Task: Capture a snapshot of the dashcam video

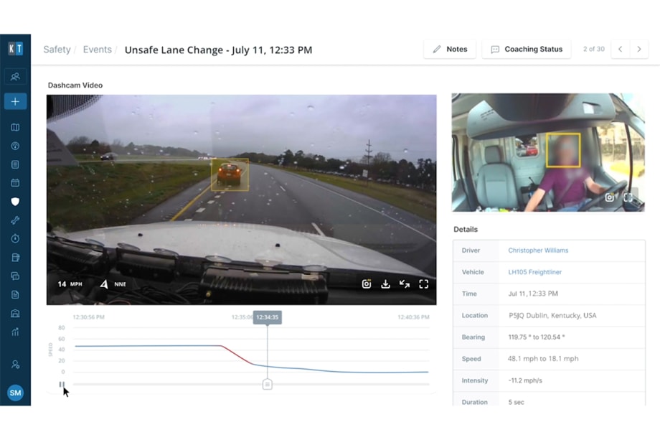Action: pos(367,284)
